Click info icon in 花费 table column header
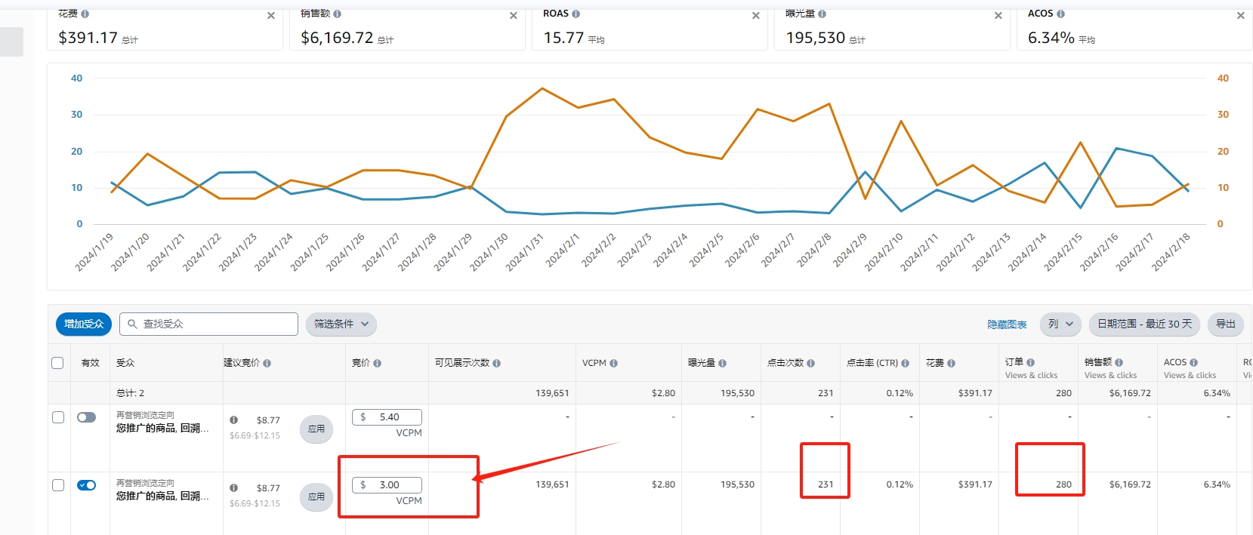 952,363
